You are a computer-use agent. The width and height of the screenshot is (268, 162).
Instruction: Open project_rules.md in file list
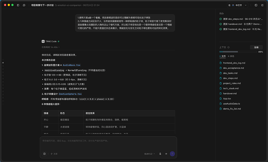pyautogui.click(x=232, y=83)
